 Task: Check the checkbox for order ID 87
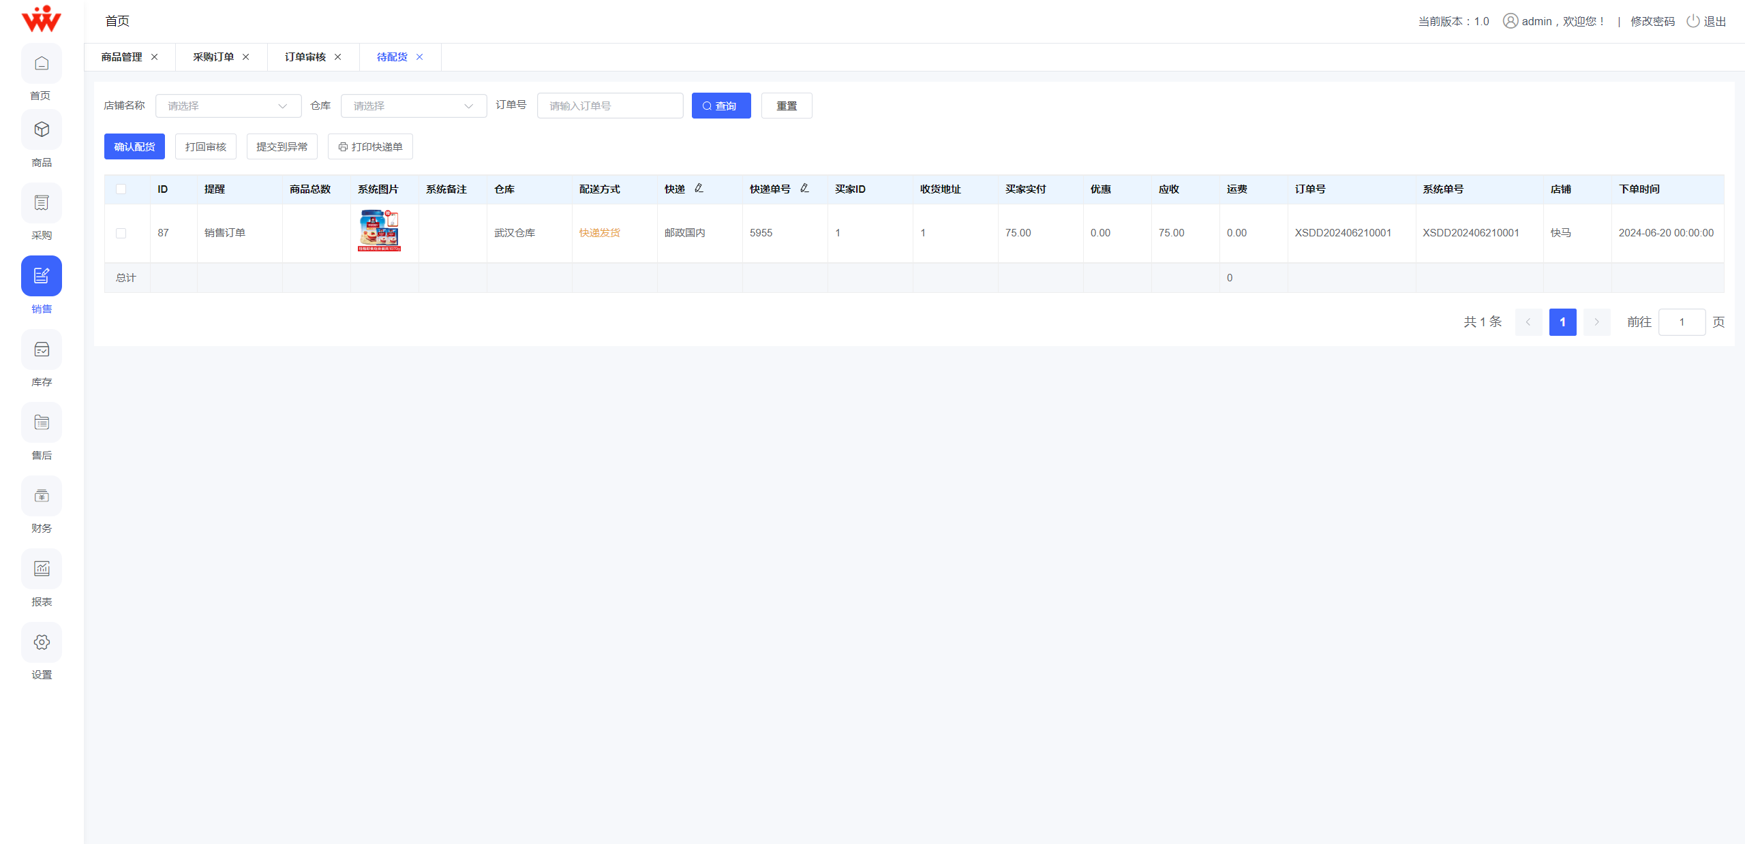coord(121,233)
